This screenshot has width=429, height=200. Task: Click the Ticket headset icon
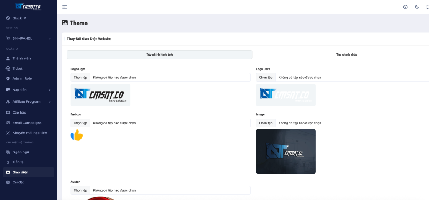(8, 68)
